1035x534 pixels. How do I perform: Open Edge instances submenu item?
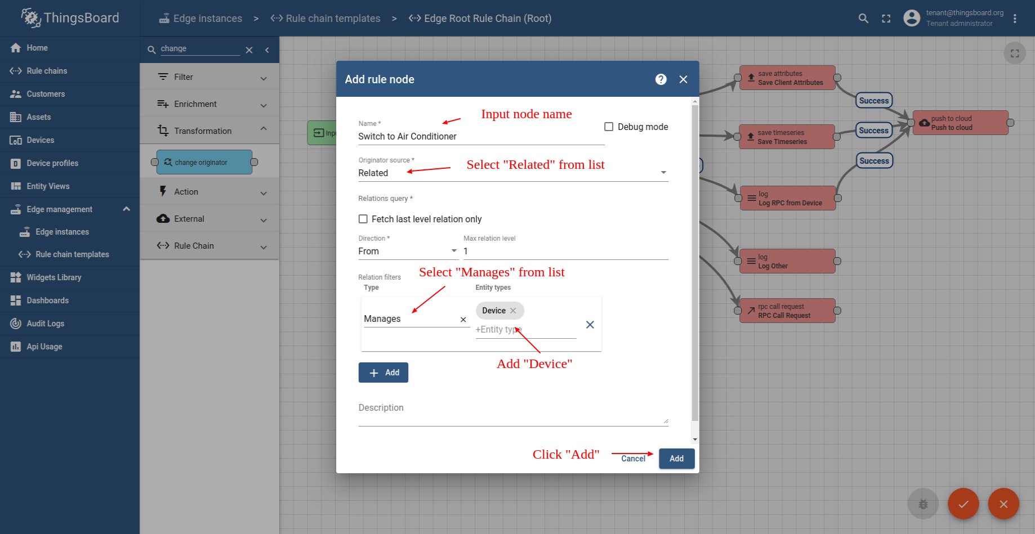tap(70, 232)
